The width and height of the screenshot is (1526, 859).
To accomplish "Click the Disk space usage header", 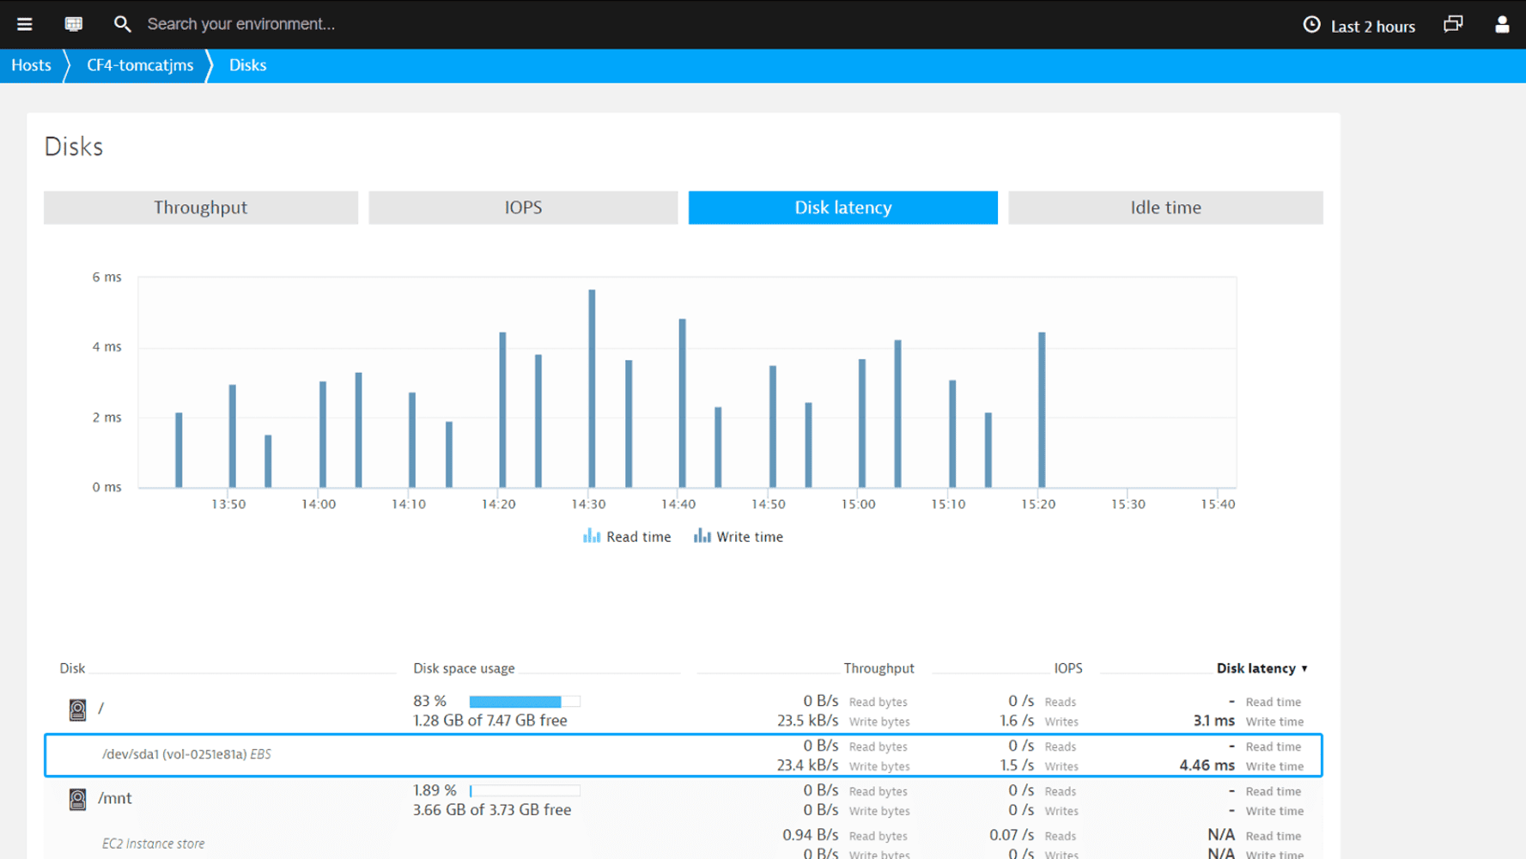I will pyautogui.click(x=464, y=668).
